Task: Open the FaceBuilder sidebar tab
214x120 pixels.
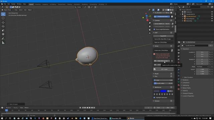Action: coord(175,29)
